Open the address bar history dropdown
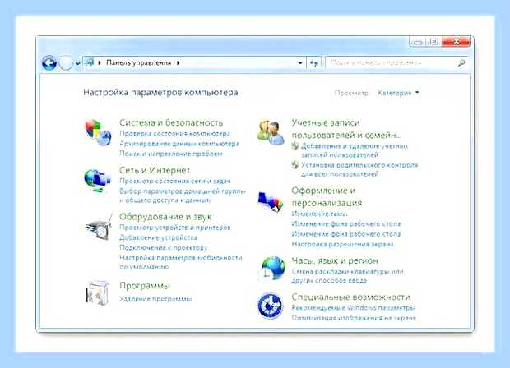Viewport: 510px width, 368px height. [x=300, y=63]
